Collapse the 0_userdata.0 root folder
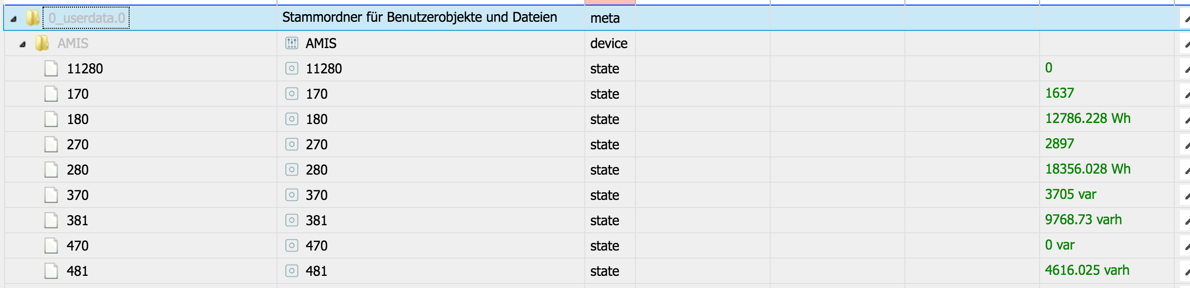 (x=14, y=19)
